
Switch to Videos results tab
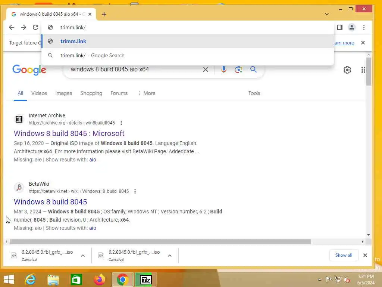(x=39, y=93)
